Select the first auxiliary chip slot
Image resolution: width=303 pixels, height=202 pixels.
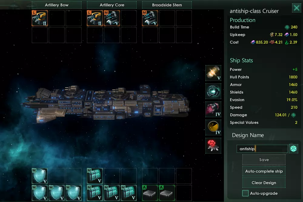point(150,193)
